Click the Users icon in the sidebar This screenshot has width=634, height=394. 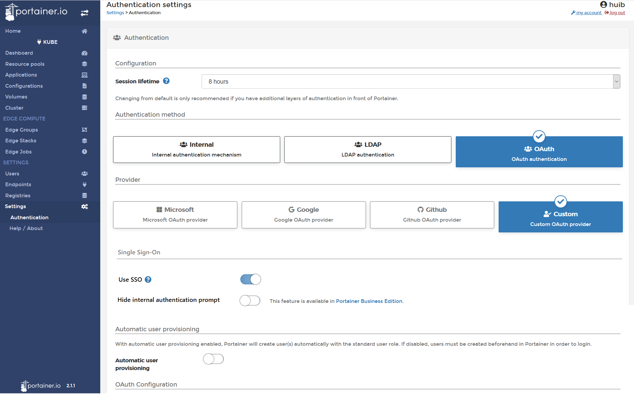click(x=84, y=173)
